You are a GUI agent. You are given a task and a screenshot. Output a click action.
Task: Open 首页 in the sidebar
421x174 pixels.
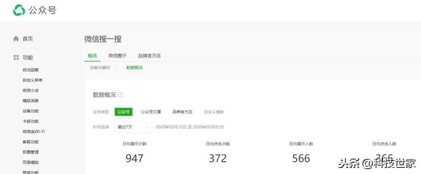click(x=28, y=39)
